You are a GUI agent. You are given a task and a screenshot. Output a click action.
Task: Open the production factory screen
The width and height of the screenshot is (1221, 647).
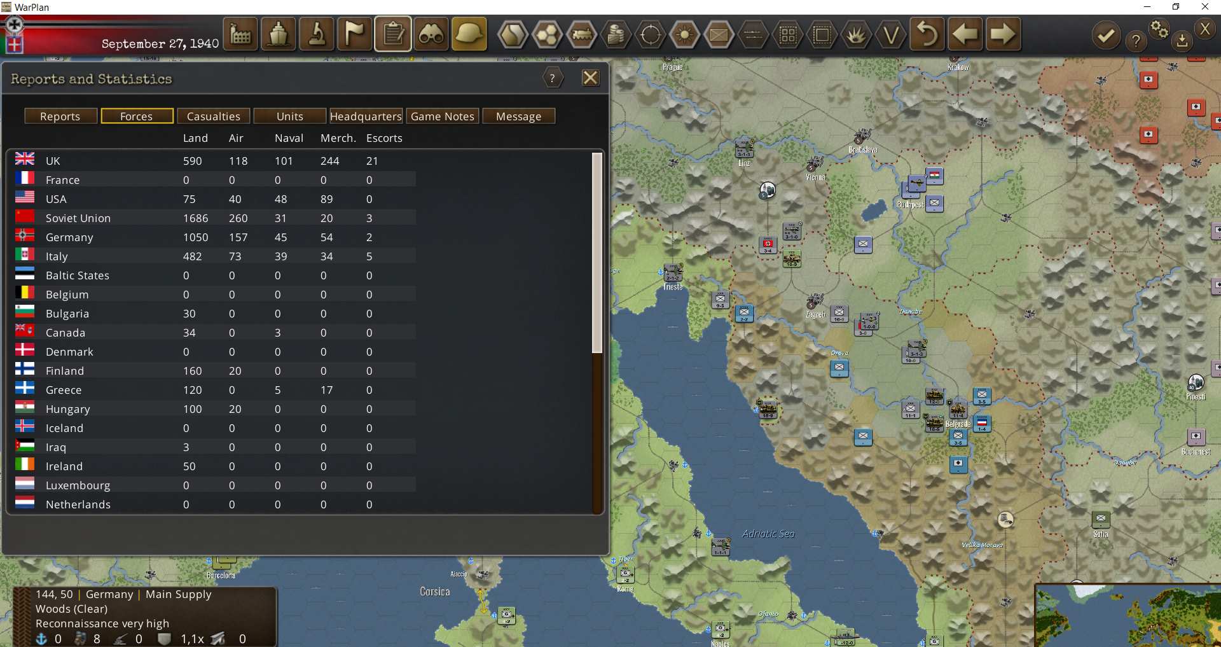240,34
